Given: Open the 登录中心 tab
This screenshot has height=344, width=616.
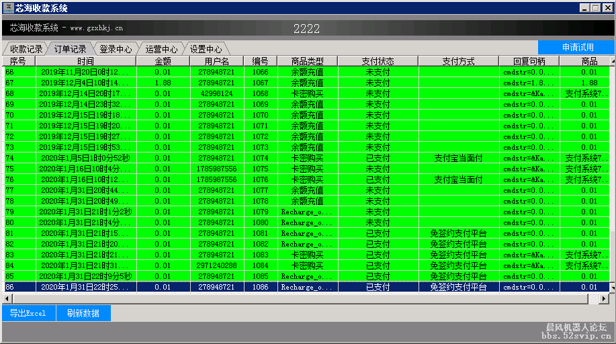Looking at the screenshot, I should pyautogui.click(x=116, y=49).
